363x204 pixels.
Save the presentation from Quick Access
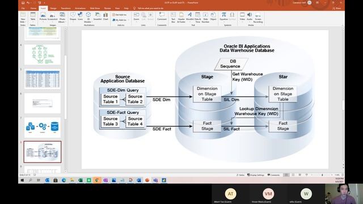coord(23,3)
